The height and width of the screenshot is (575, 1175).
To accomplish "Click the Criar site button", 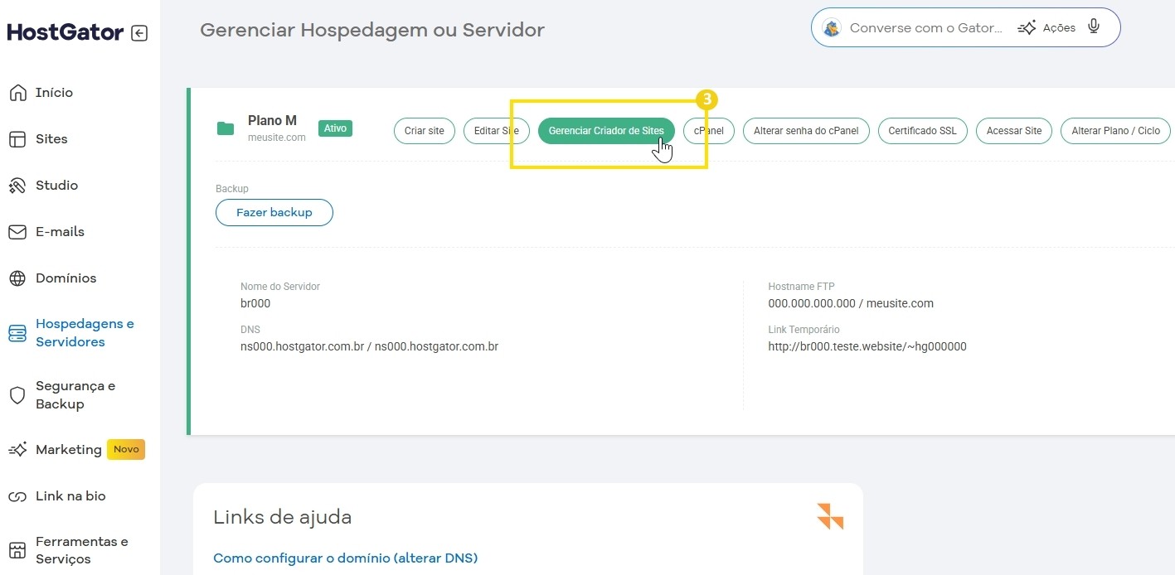I will pos(424,131).
